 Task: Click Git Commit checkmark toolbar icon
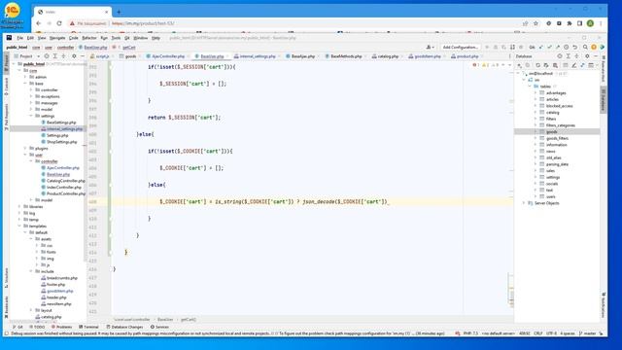549,48
